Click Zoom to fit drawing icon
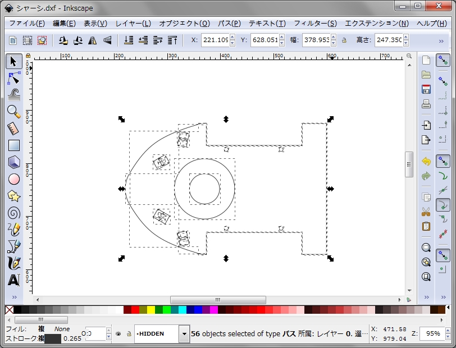456x348 pixels. (x=426, y=262)
